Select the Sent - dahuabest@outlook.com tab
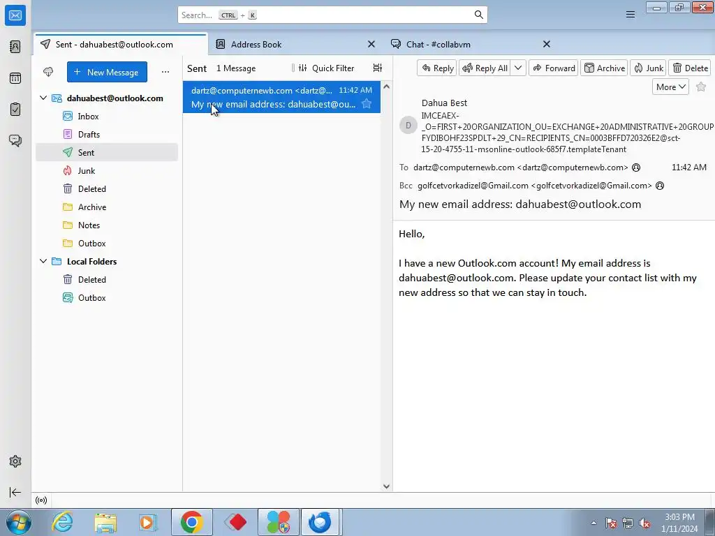The image size is (715, 536). [x=121, y=44]
